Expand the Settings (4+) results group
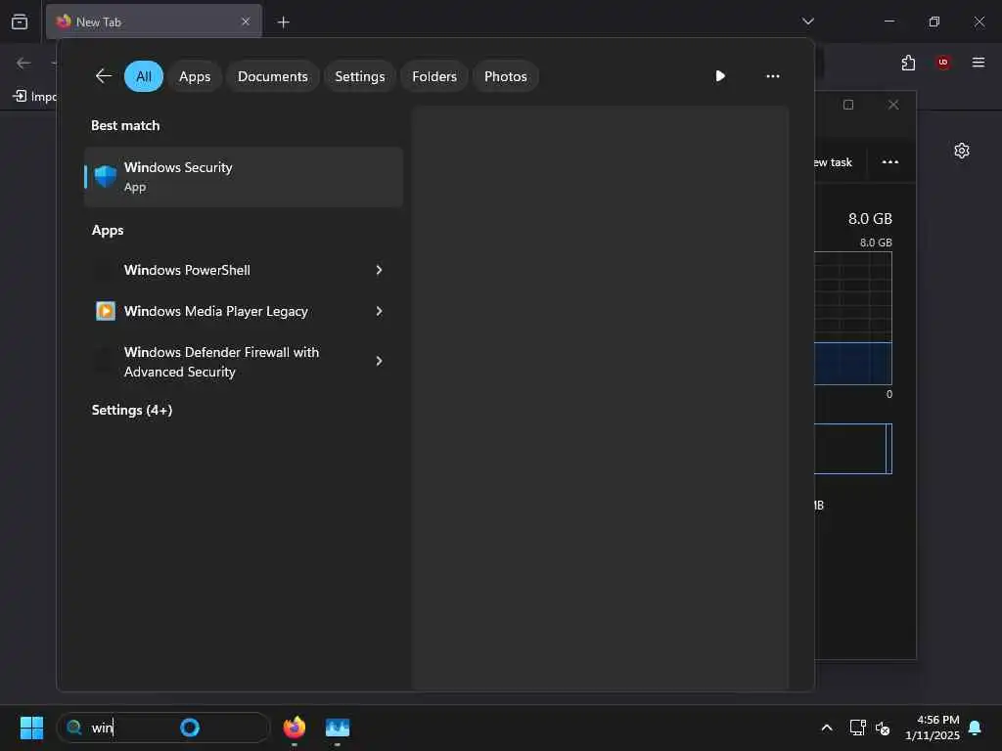1002x751 pixels. pyautogui.click(x=132, y=410)
